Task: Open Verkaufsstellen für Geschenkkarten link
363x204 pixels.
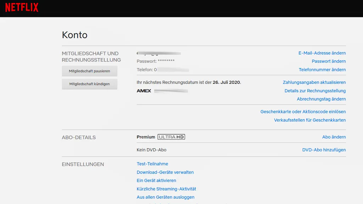Action: (310, 120)
